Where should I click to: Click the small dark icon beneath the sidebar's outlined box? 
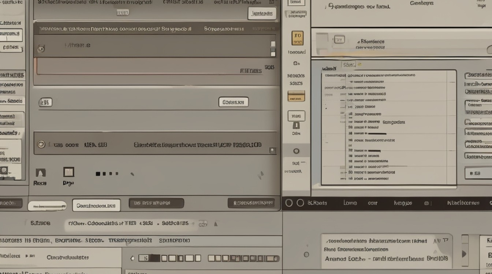pyautogui.click(x=296, y=126)
